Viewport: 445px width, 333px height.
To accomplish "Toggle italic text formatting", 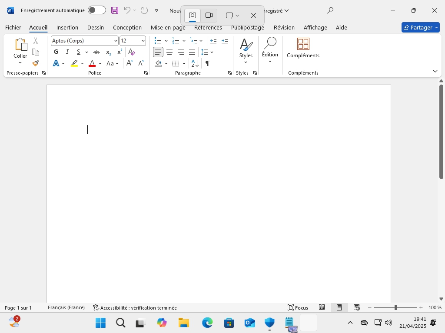I will [67, 52].
